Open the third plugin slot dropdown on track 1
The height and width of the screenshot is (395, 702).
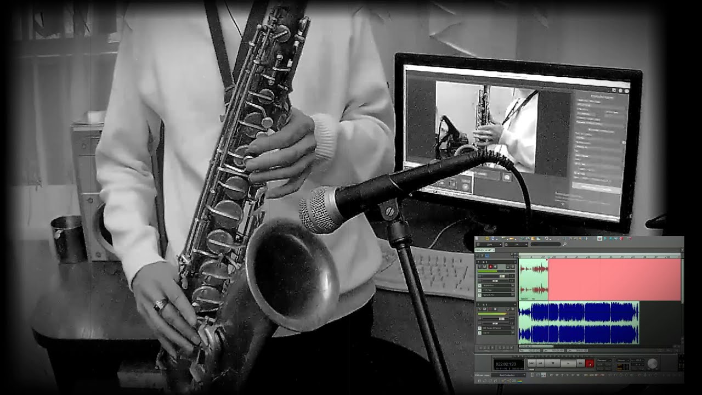point(513,295)
